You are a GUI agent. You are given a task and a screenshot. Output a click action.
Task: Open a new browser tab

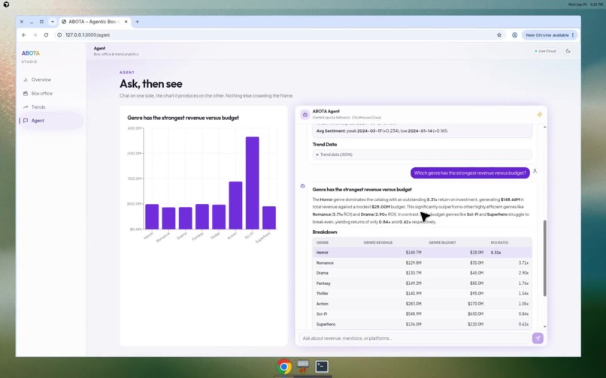click(137, 22)
